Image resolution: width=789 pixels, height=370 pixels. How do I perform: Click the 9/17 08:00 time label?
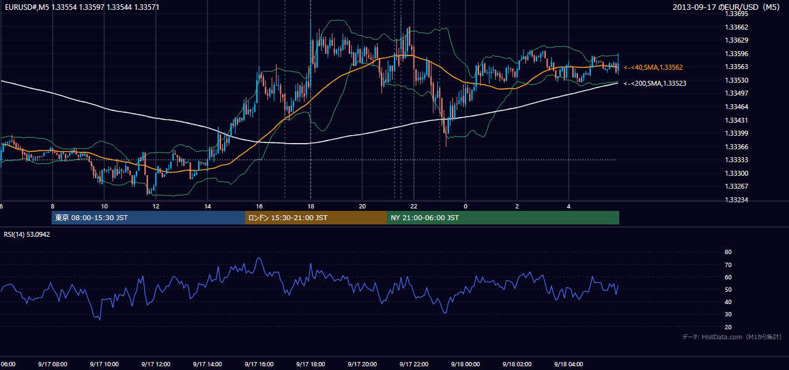click(x=52, y=364)
